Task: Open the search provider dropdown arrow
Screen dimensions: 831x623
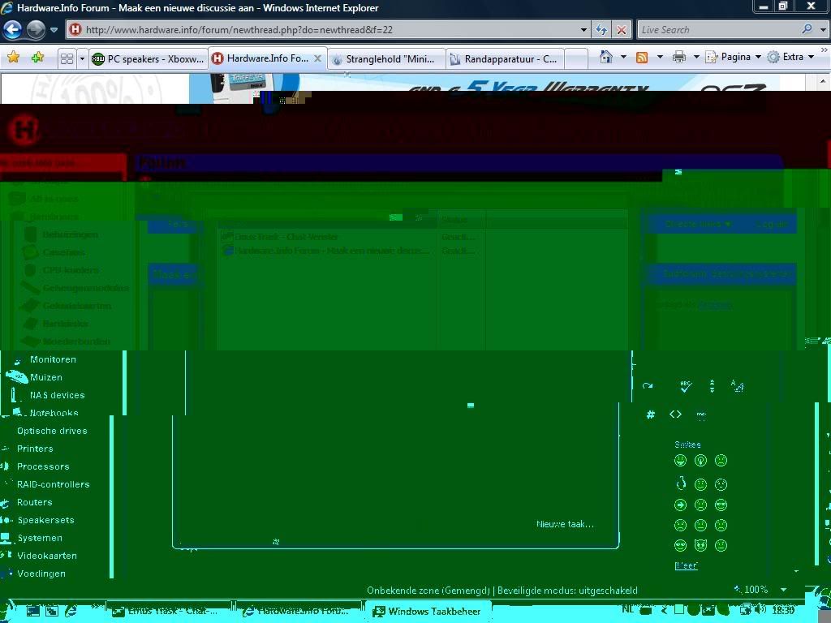Action: [x=823, y=30]
